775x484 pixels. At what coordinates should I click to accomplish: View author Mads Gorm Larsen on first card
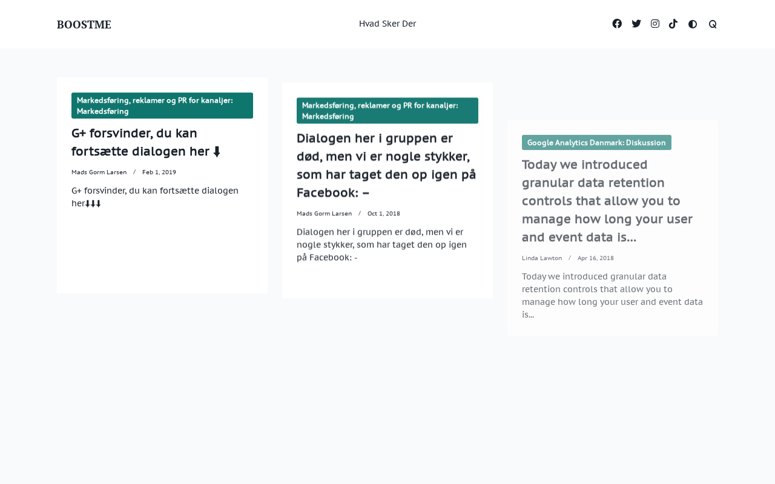(x=99, y=172)
